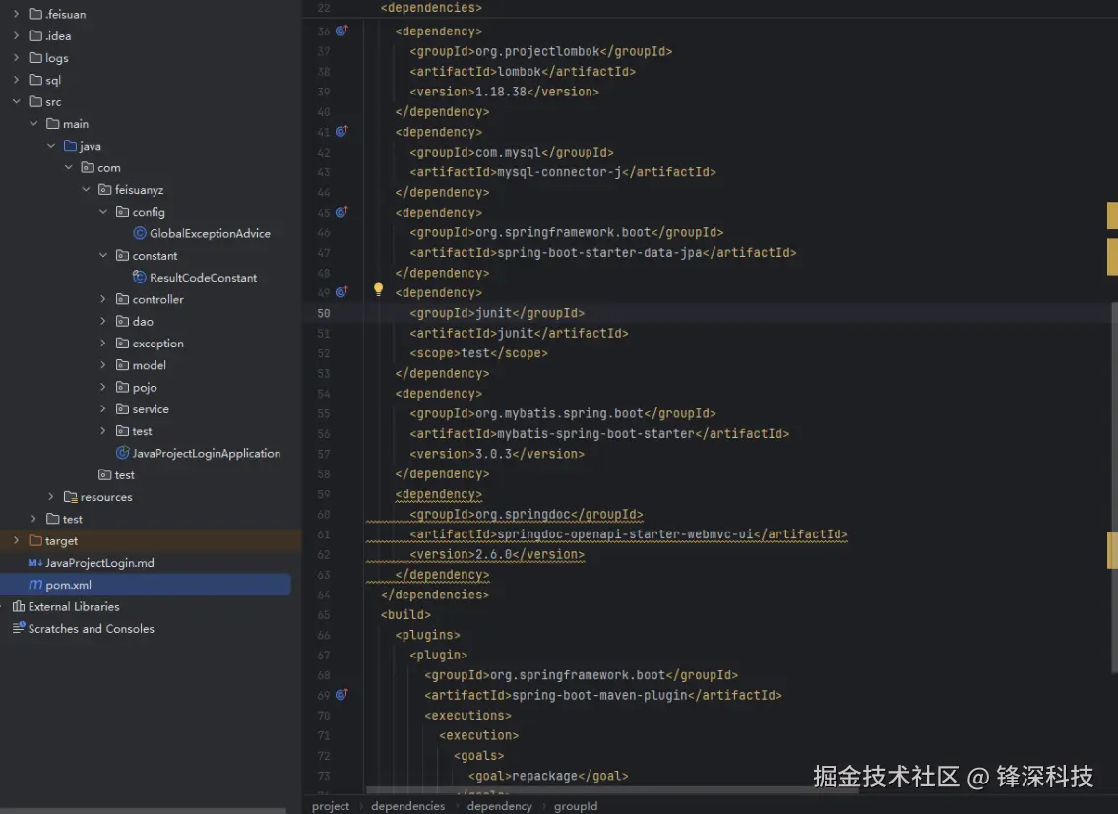
Task: Click gutter dependency icon on line 45
Action: tap(342, 212)
